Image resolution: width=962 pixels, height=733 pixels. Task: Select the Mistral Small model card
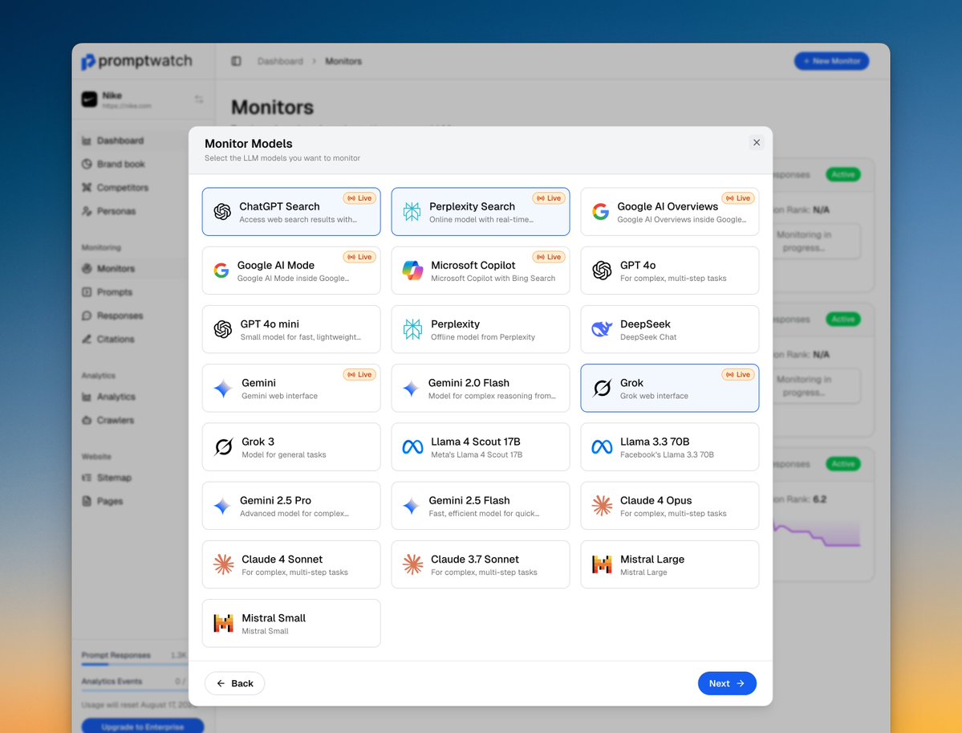(x=291, y=623)
